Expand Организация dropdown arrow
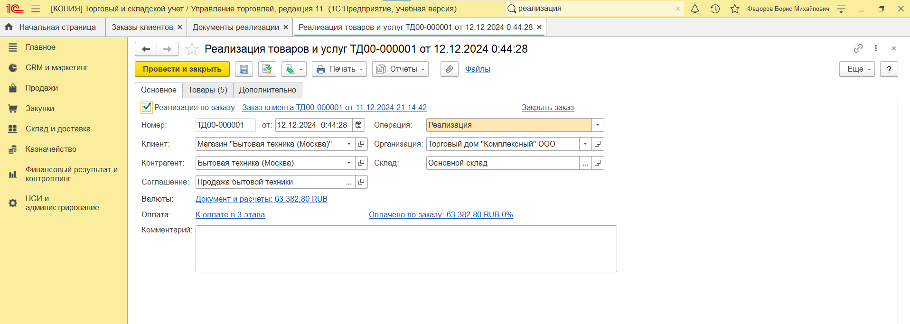This screenshot has width=910, height=324. coord(585,144)
